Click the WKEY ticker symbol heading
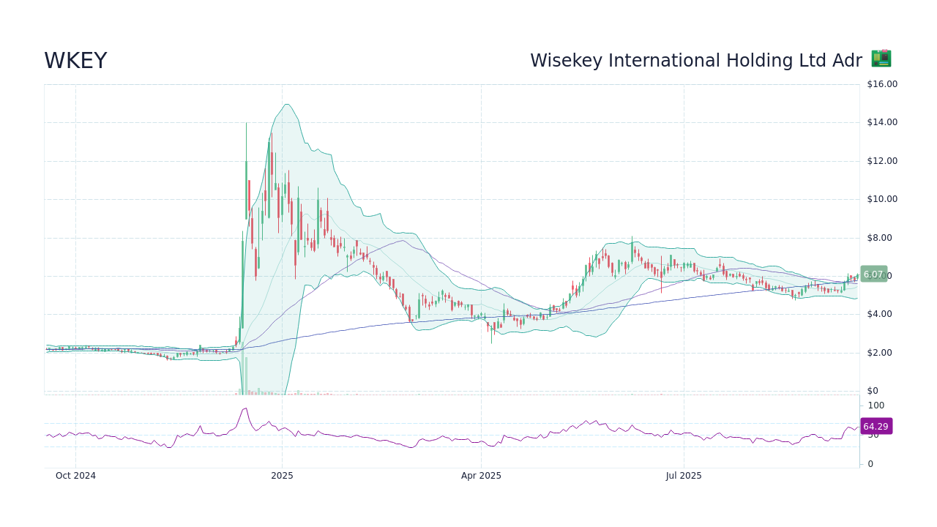The image size is (937, 527). pyautogui.click(x=76, y=61)
